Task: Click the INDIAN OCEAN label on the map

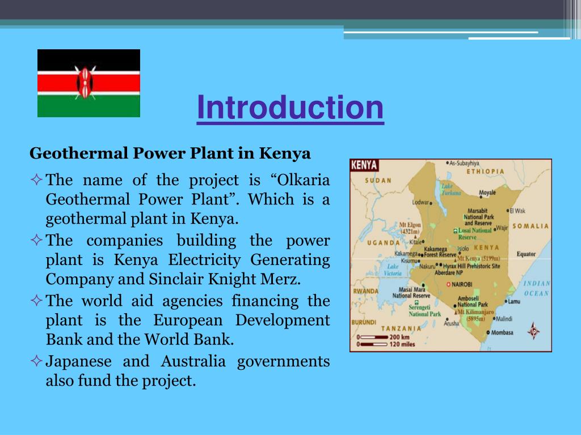Action: [x=537, y=288]
